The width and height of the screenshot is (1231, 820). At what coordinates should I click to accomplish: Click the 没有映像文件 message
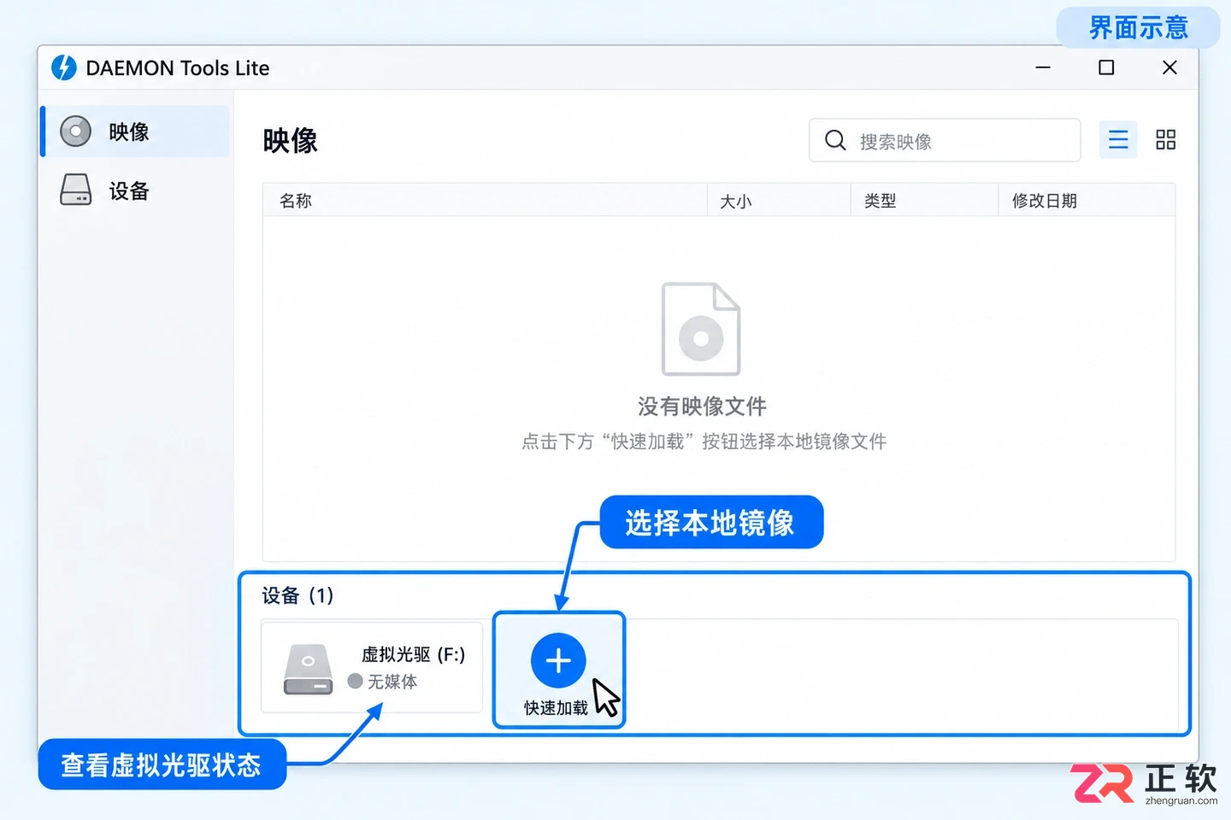702,407
